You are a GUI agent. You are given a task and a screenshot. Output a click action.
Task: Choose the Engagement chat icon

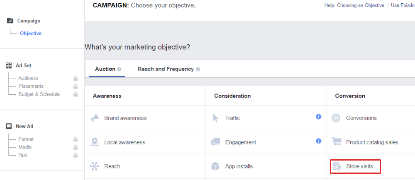point(215,142)
